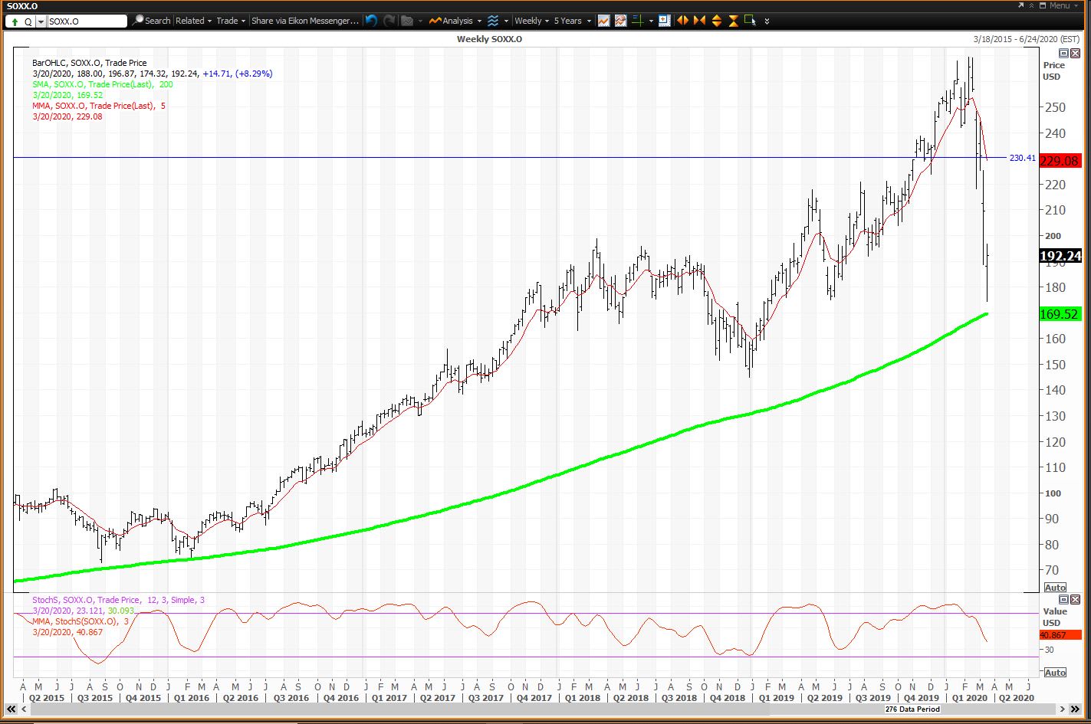
Task: Select the orange vertical expand diamond icon
Action: 716,21
